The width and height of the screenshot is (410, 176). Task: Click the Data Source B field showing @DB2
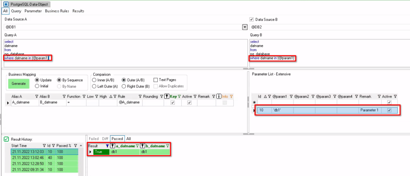click(328, 27)
